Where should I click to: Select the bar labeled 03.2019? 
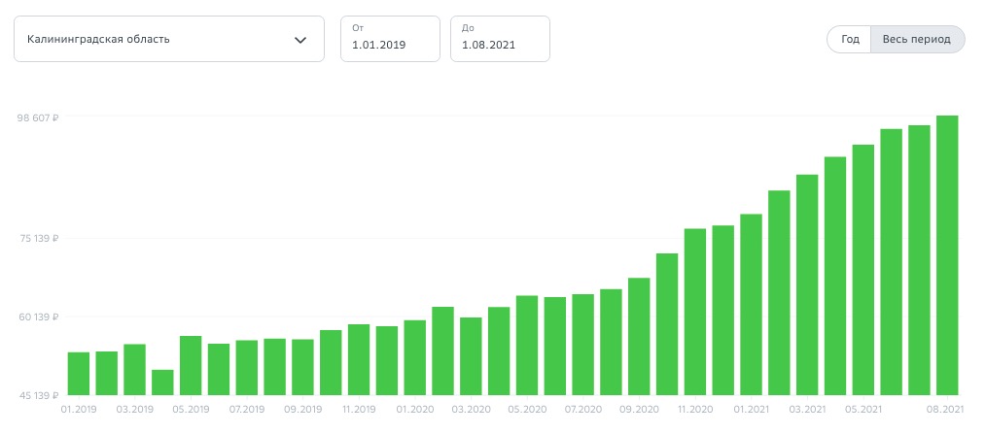click(134, 370)
